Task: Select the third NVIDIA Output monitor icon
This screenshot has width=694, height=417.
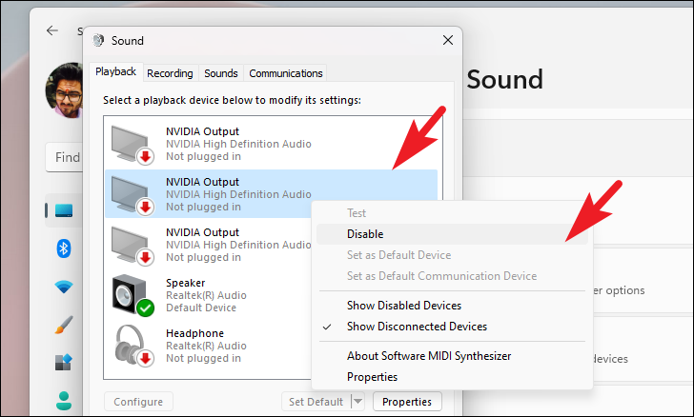Action: [x=132, y=246]
